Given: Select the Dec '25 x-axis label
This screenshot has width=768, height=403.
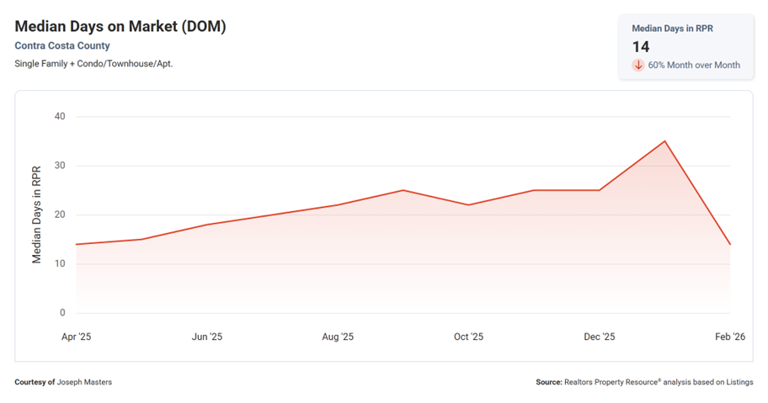Looking at the screenshot, I should tap(599, 337).
